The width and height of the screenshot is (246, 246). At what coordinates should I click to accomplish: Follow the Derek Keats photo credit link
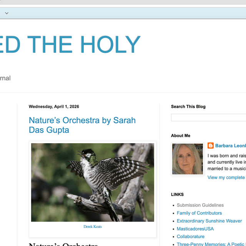pyautogui.click(x=93, y=226)
